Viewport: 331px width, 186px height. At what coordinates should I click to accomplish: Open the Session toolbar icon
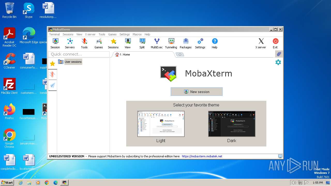pos(55,43)
